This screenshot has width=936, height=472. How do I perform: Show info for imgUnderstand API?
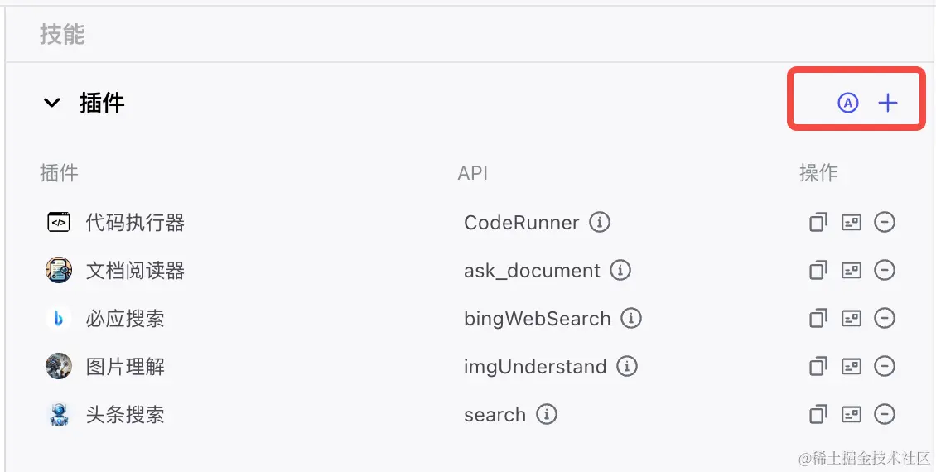click(627, 366)
